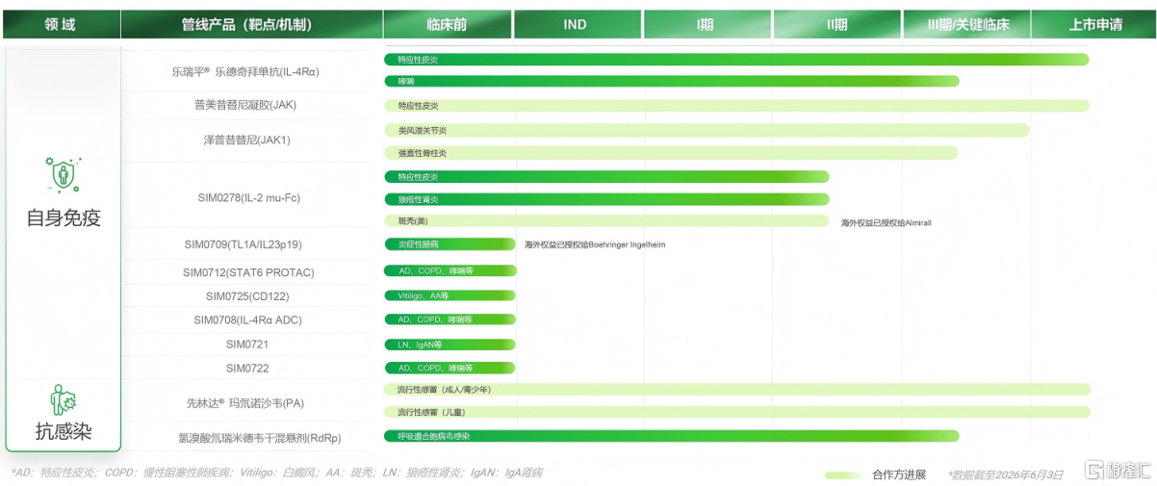Click the 流行性感冒（成人/青少年） bar
The image size is (1157, 486).
pyautogui.click(x=738, y=390)
